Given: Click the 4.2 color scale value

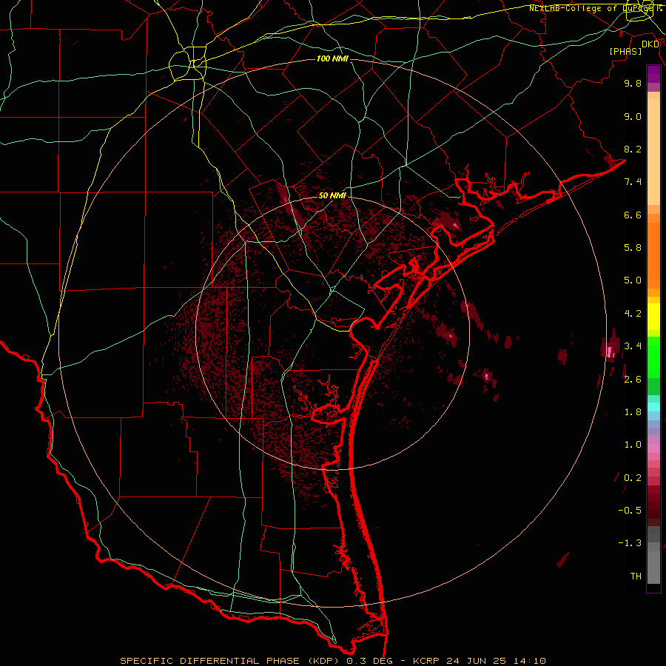Looking at the screenshot, I should point(633,314).
